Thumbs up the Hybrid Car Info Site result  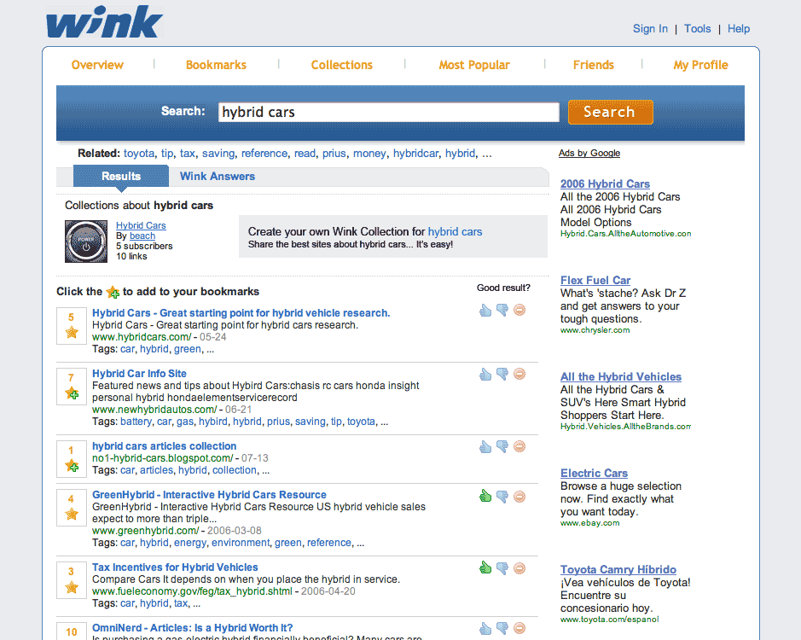[x=485, y=375]
